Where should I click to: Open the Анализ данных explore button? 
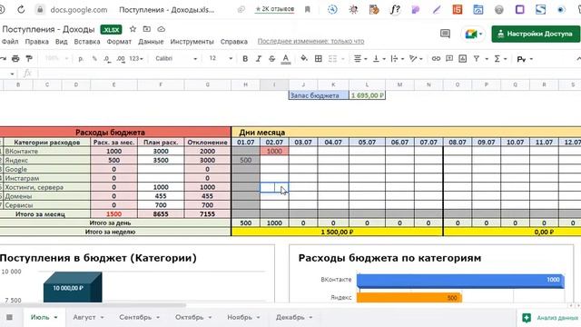549,318
